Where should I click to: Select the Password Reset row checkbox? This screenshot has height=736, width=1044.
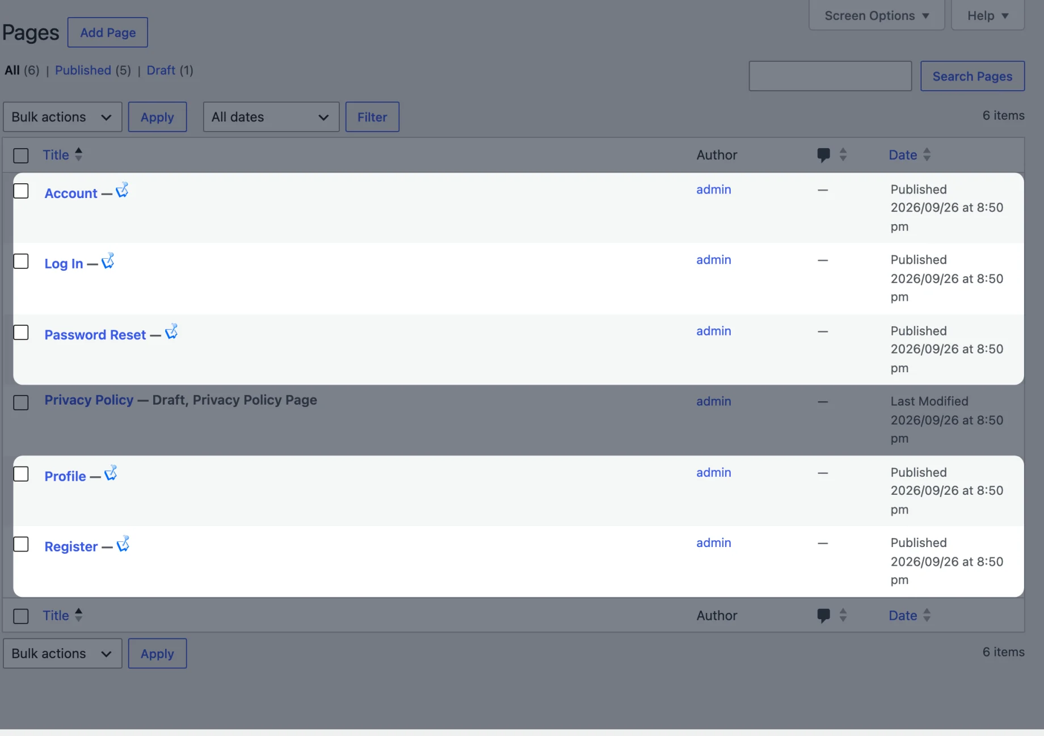[x=21, y=332]
